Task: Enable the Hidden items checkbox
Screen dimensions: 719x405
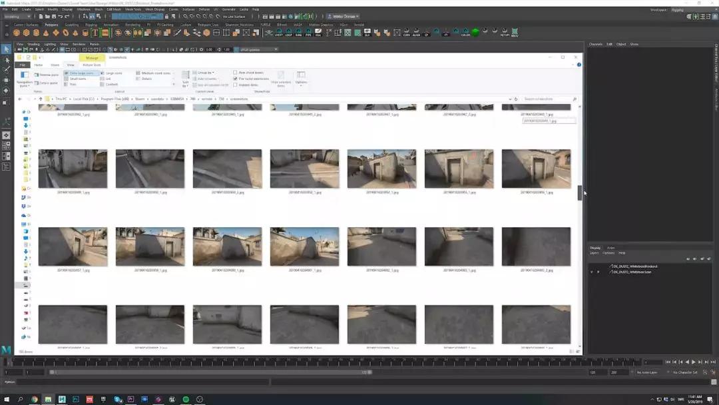Action: click(235, 85)
